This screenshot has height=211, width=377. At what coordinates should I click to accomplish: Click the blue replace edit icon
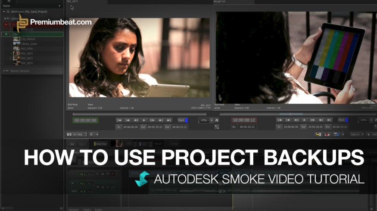tap(336, 135)
